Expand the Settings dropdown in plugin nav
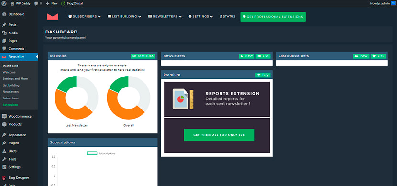The width and height of the screenshot is (397, 186). 200,16
